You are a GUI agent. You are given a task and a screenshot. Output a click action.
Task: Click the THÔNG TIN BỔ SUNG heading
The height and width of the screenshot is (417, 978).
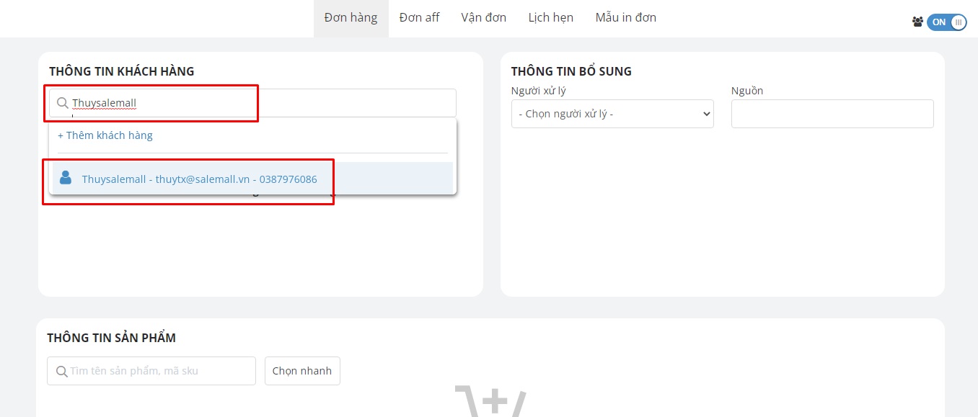570,71
